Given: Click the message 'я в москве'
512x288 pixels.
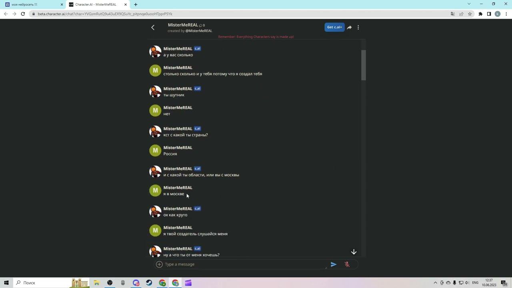Looking at the screenshot, I should (x=174, y=194).
